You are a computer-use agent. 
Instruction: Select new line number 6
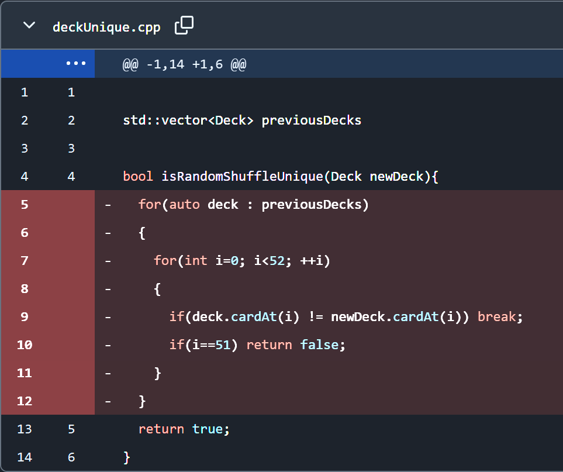(x=71, y=457)
